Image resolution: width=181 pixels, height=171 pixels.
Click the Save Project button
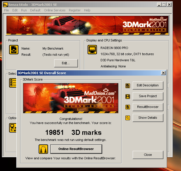pyautogui.click(x=148, y=96)
